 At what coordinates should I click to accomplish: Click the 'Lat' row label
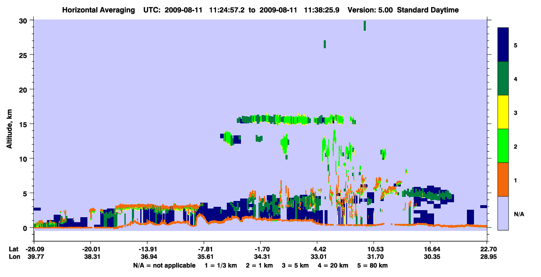click(13, 249)
